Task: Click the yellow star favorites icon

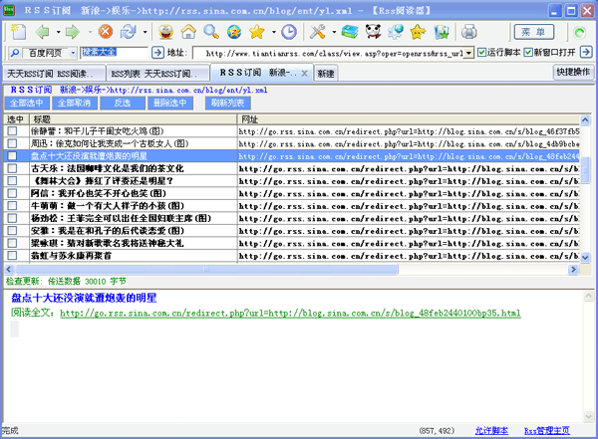Action: [x=257, y=31]
